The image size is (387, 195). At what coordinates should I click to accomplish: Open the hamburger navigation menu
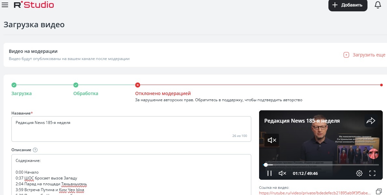(x=5, y=5)
